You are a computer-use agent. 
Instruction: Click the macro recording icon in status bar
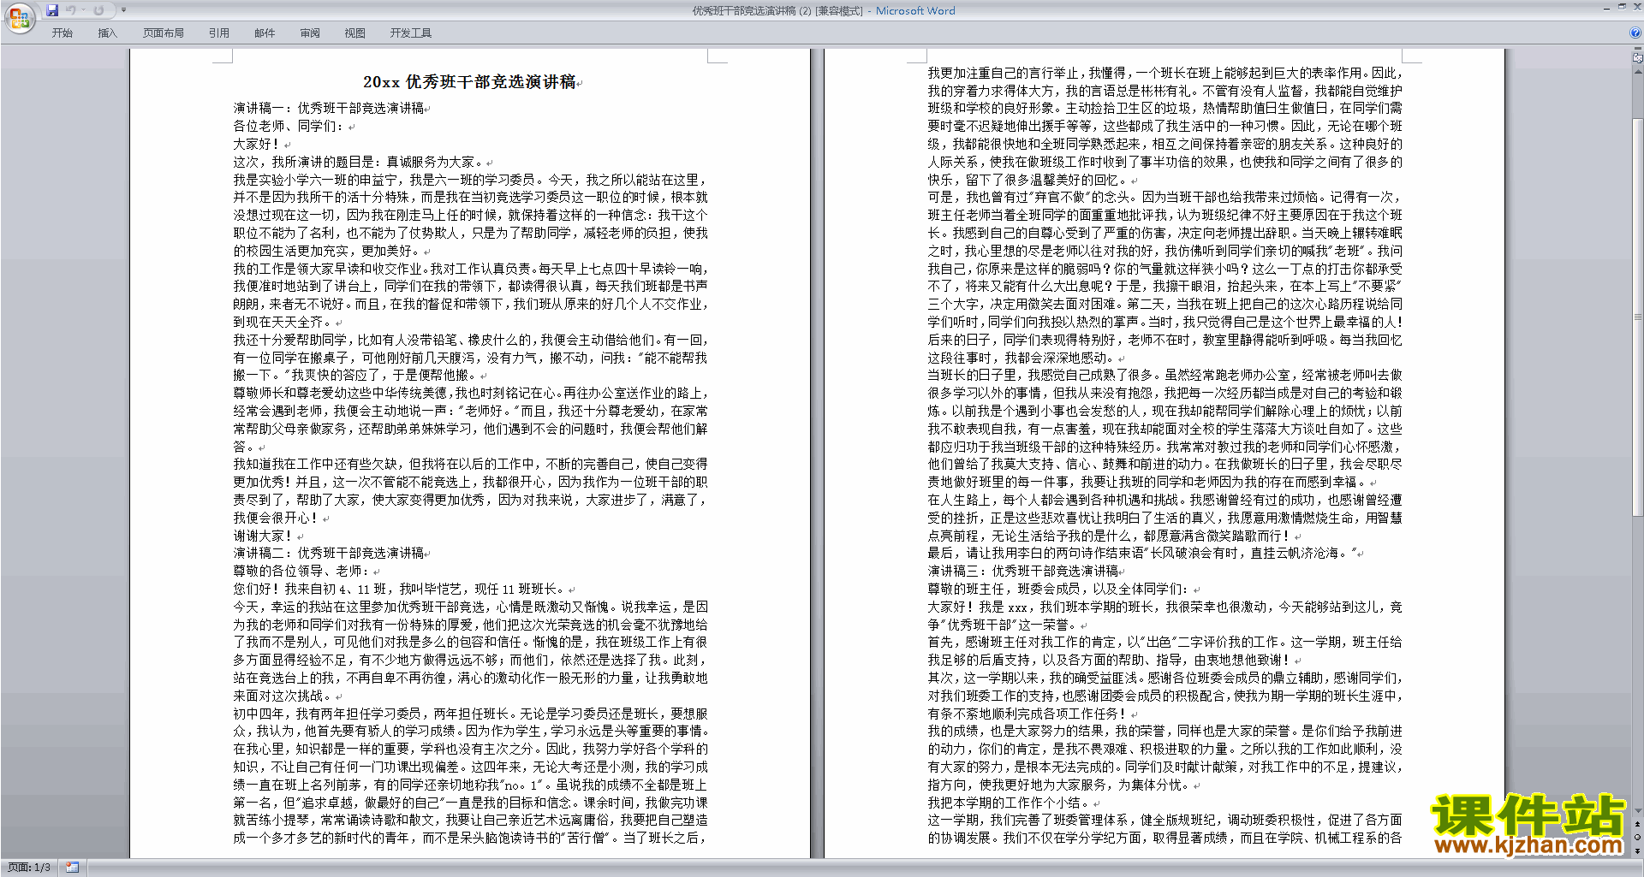[72, 868]
